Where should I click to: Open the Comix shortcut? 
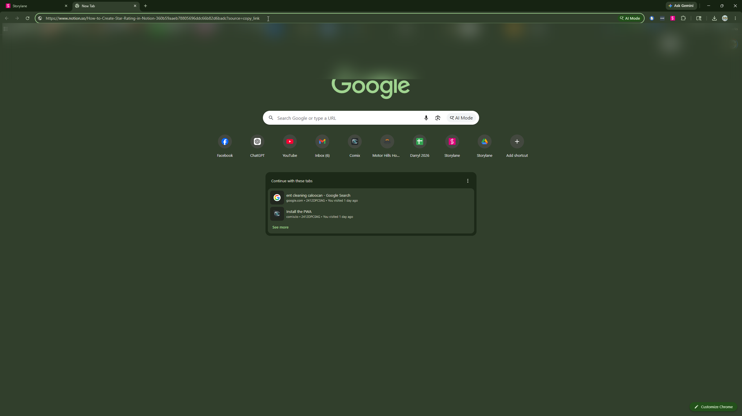(x=354, y=141)
